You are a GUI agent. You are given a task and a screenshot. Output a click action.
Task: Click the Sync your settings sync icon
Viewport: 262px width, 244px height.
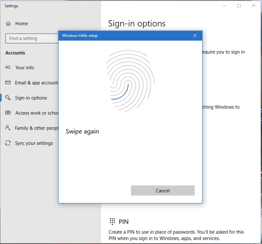[8, 143]
